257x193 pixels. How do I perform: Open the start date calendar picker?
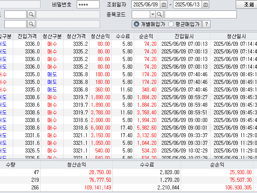click(x=163, y=5)
